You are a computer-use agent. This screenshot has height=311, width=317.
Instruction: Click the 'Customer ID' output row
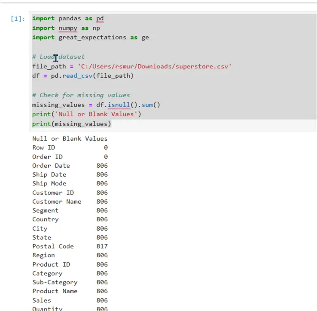coord(70,193)
